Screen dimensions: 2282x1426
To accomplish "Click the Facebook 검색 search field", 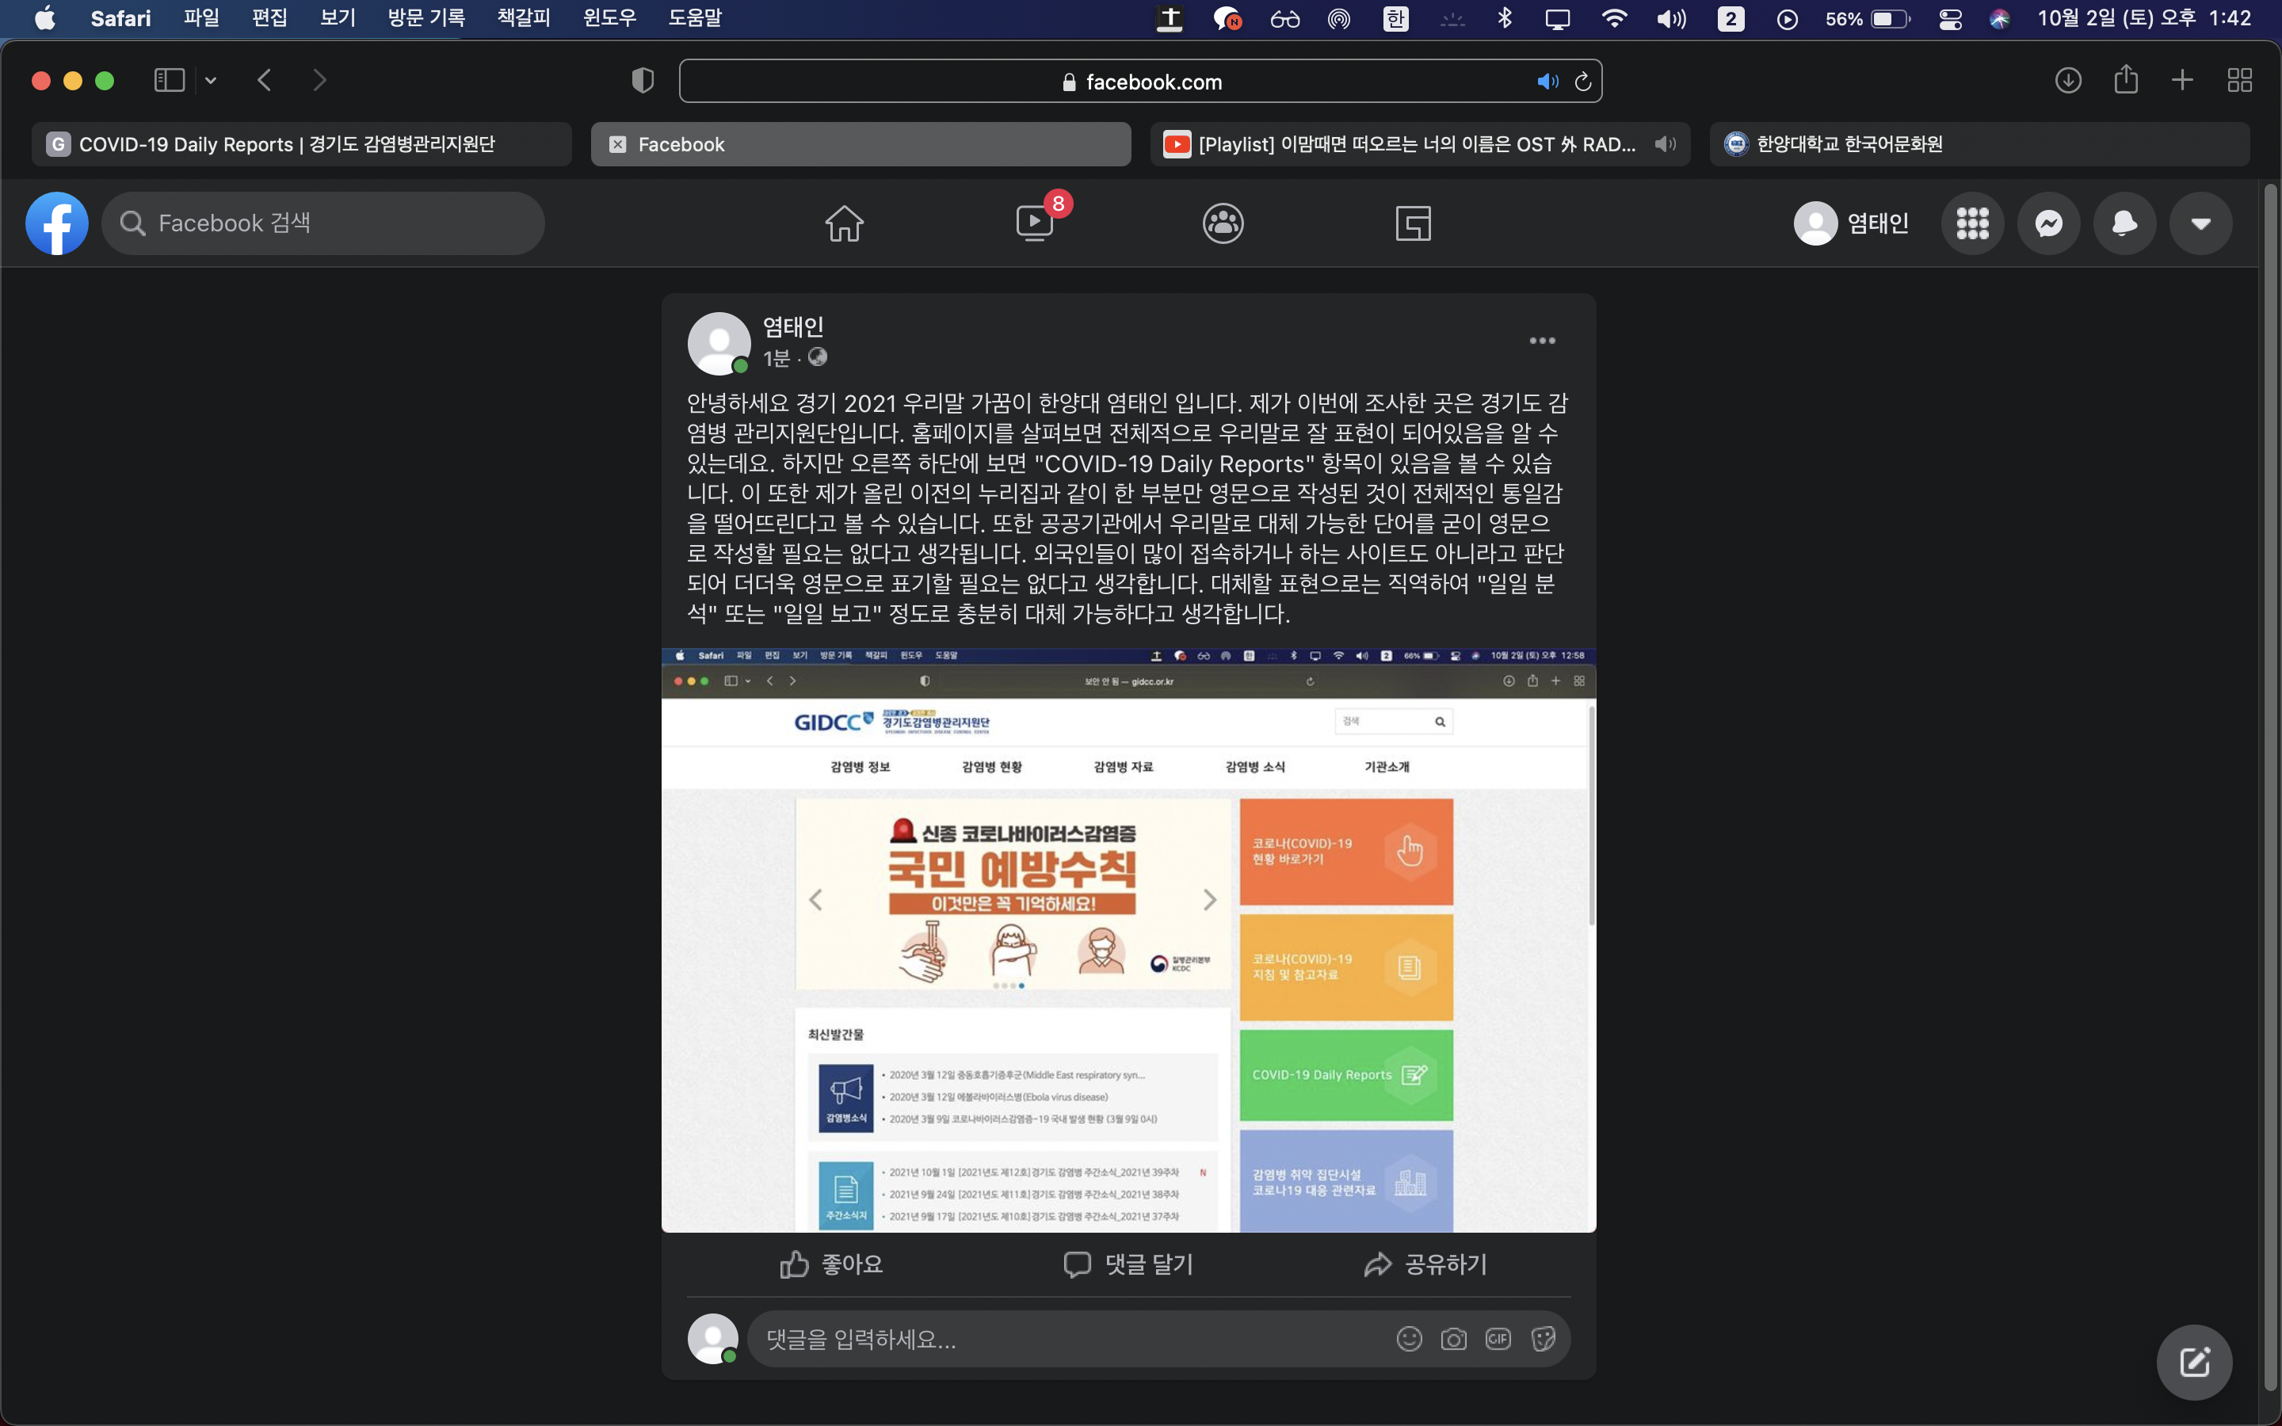I will pyautogui.click(x=322, y=223).
